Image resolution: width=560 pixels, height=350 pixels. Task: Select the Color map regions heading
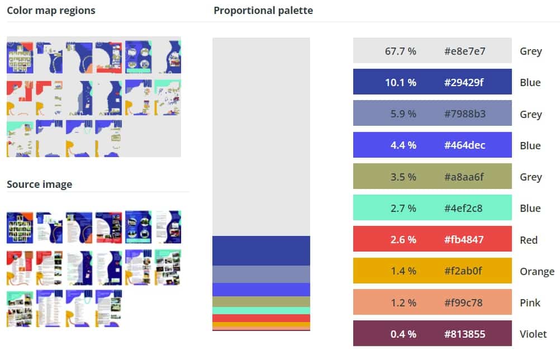[51, 11]
